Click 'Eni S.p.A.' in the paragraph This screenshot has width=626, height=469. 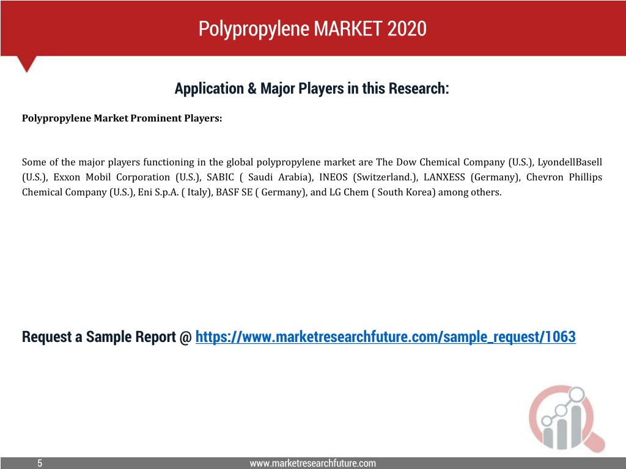click(158, 192)
